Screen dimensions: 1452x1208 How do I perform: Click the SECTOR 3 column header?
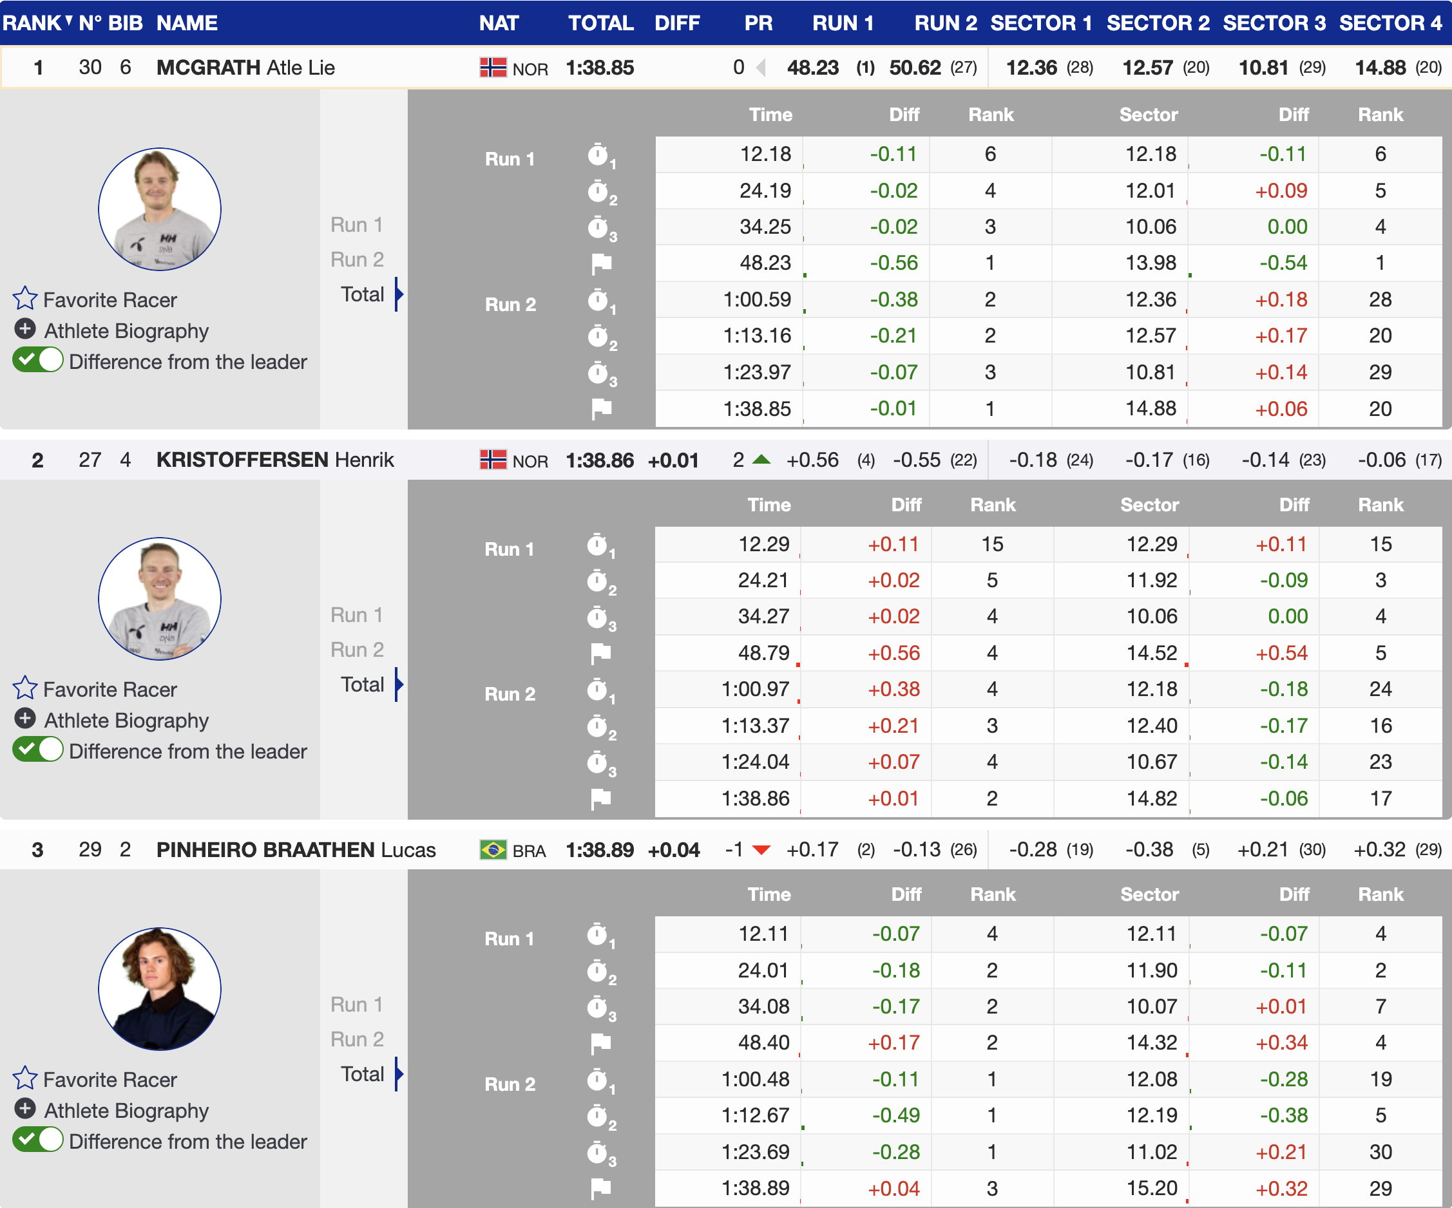[x=1274, y=23]
